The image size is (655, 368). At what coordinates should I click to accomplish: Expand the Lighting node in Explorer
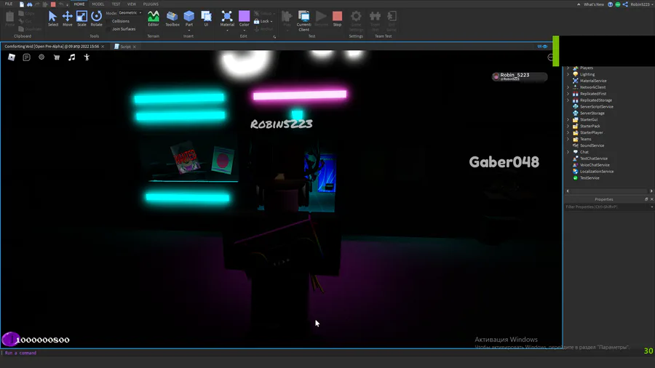pyautogui.click(x=568, y=74)
